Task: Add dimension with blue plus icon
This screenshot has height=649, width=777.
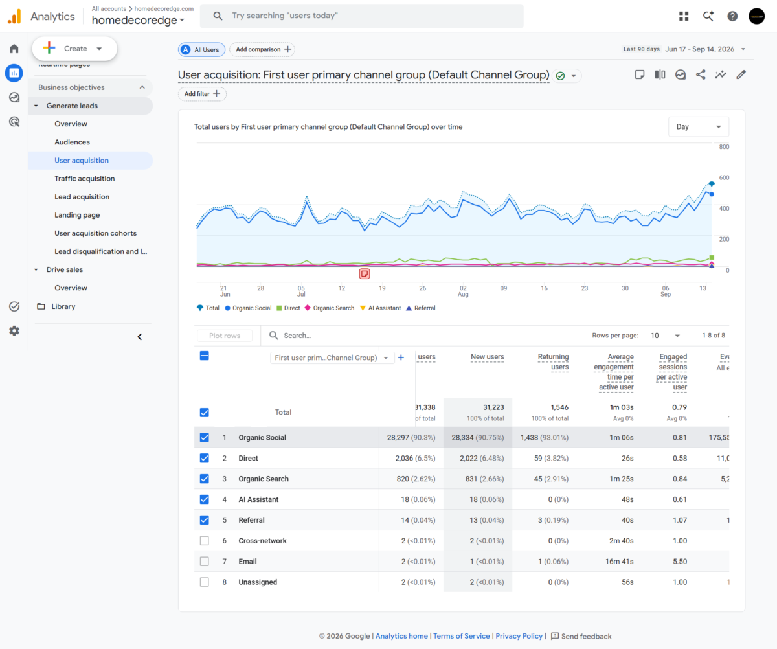Action: point(401,358)
